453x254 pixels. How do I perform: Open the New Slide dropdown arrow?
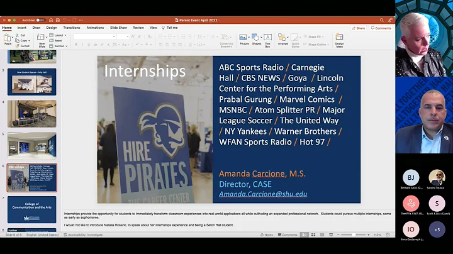point(47,38)
